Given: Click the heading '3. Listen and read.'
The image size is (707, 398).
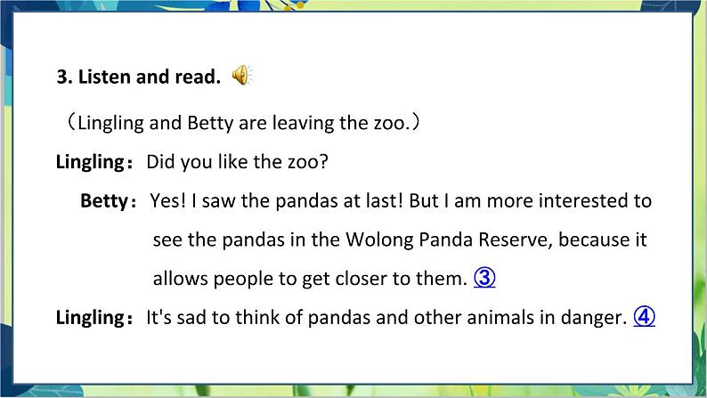Looking at the screenshot, I should pos(138,77).
